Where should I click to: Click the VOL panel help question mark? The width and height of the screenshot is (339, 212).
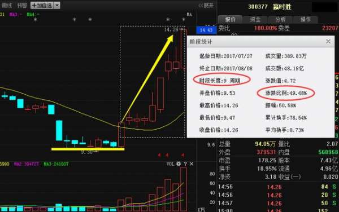pyautogui.click(x=185, y=164)
